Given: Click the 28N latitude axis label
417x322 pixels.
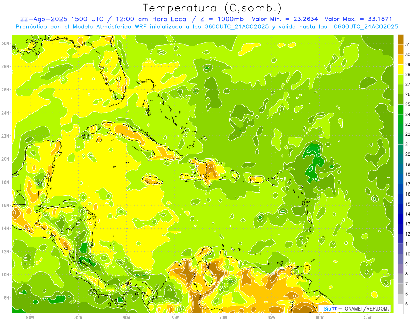Looking at the screenshot, I should pos(6,66).
